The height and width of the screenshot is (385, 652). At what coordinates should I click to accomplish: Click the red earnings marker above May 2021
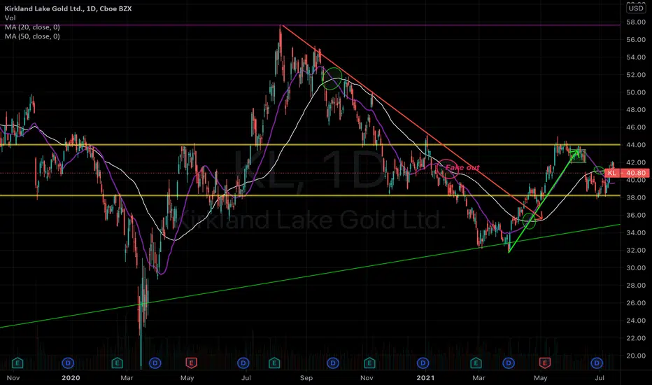click(545, 363)
